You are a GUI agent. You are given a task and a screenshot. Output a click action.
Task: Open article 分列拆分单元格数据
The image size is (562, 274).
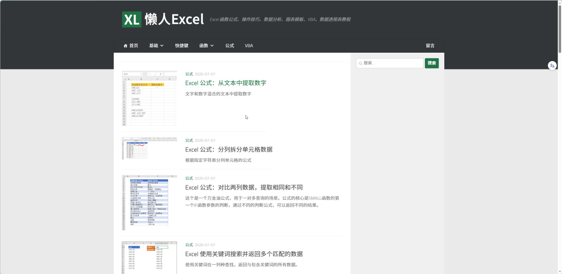pos(229,149)
